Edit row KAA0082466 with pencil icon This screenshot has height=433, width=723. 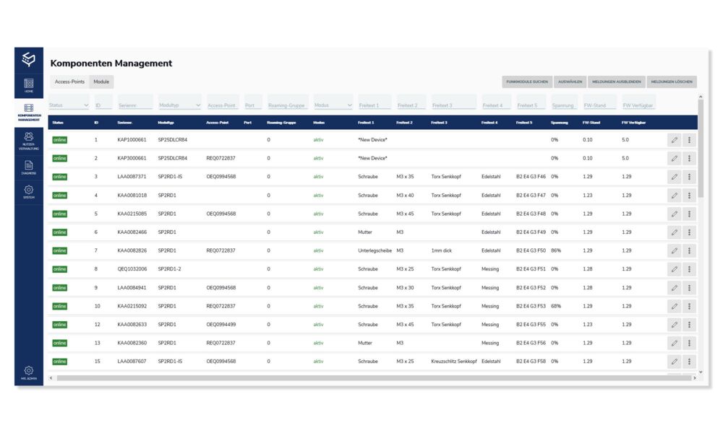click(x=674, y=232)
